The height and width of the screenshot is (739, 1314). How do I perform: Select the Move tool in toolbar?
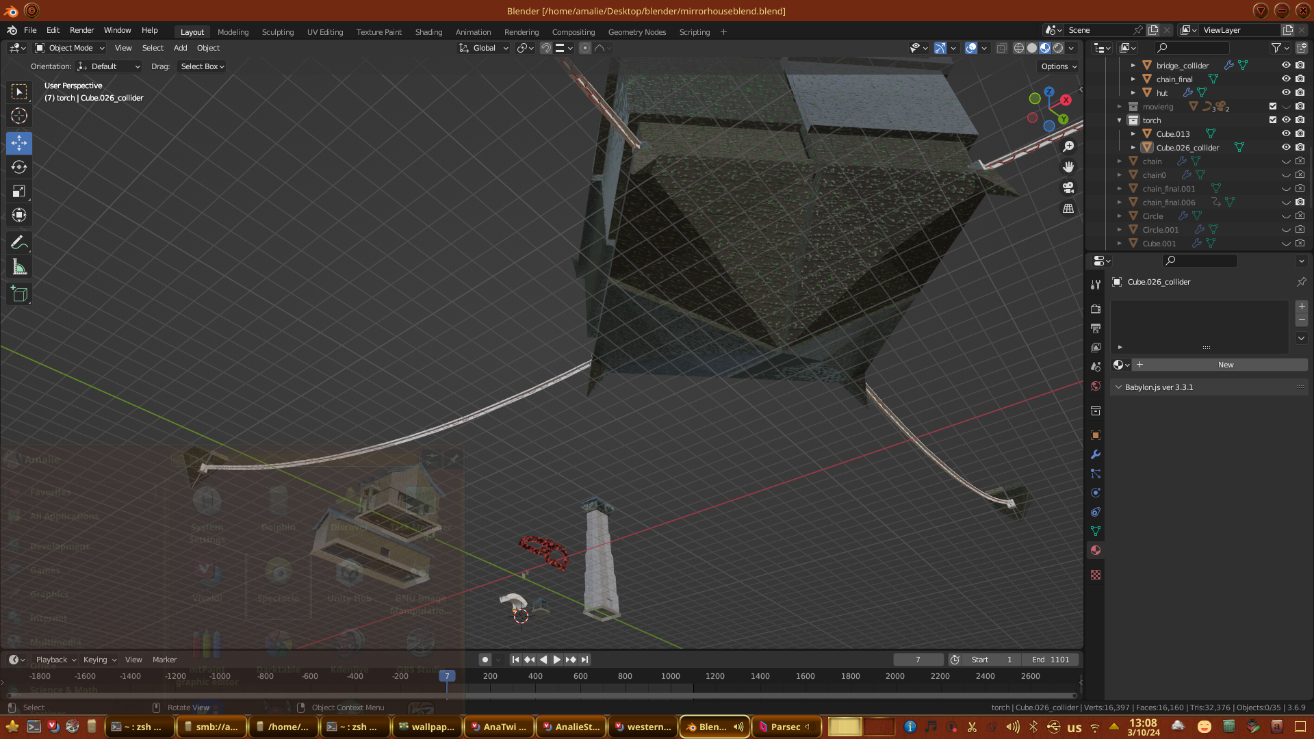[x=19, y=143]
